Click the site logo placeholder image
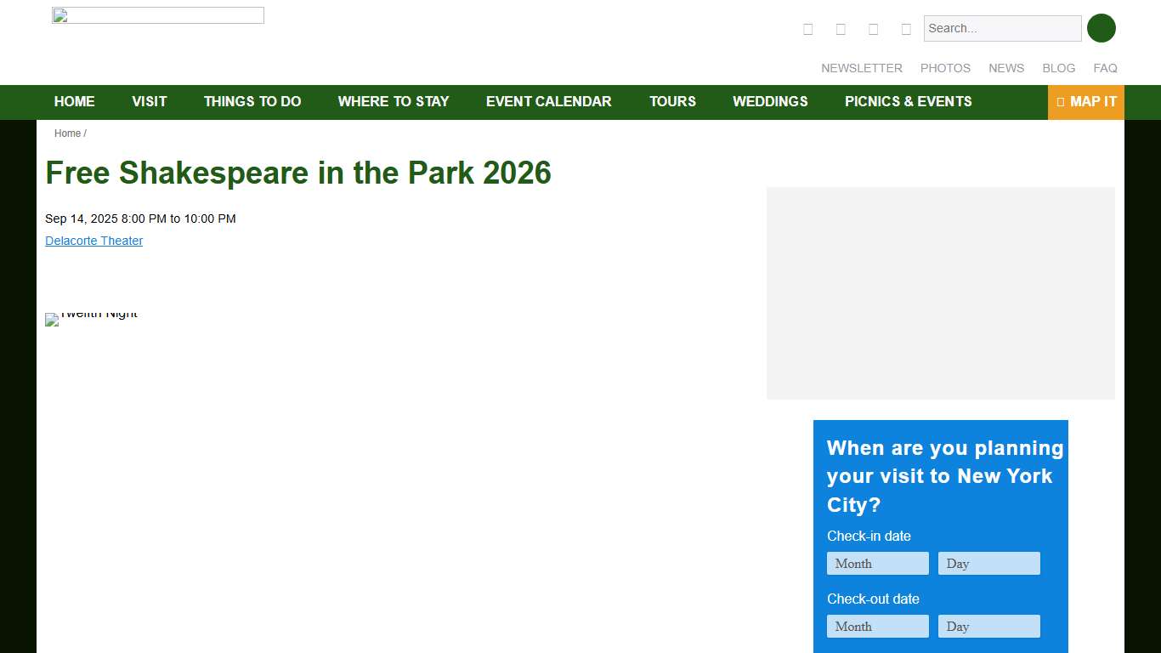1161x653 pixels. coord(157,14)
